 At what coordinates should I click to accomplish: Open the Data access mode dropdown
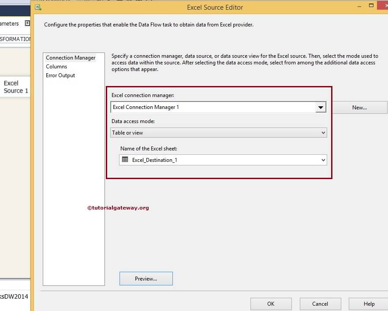pyautogui.click(x=322, y=132)
